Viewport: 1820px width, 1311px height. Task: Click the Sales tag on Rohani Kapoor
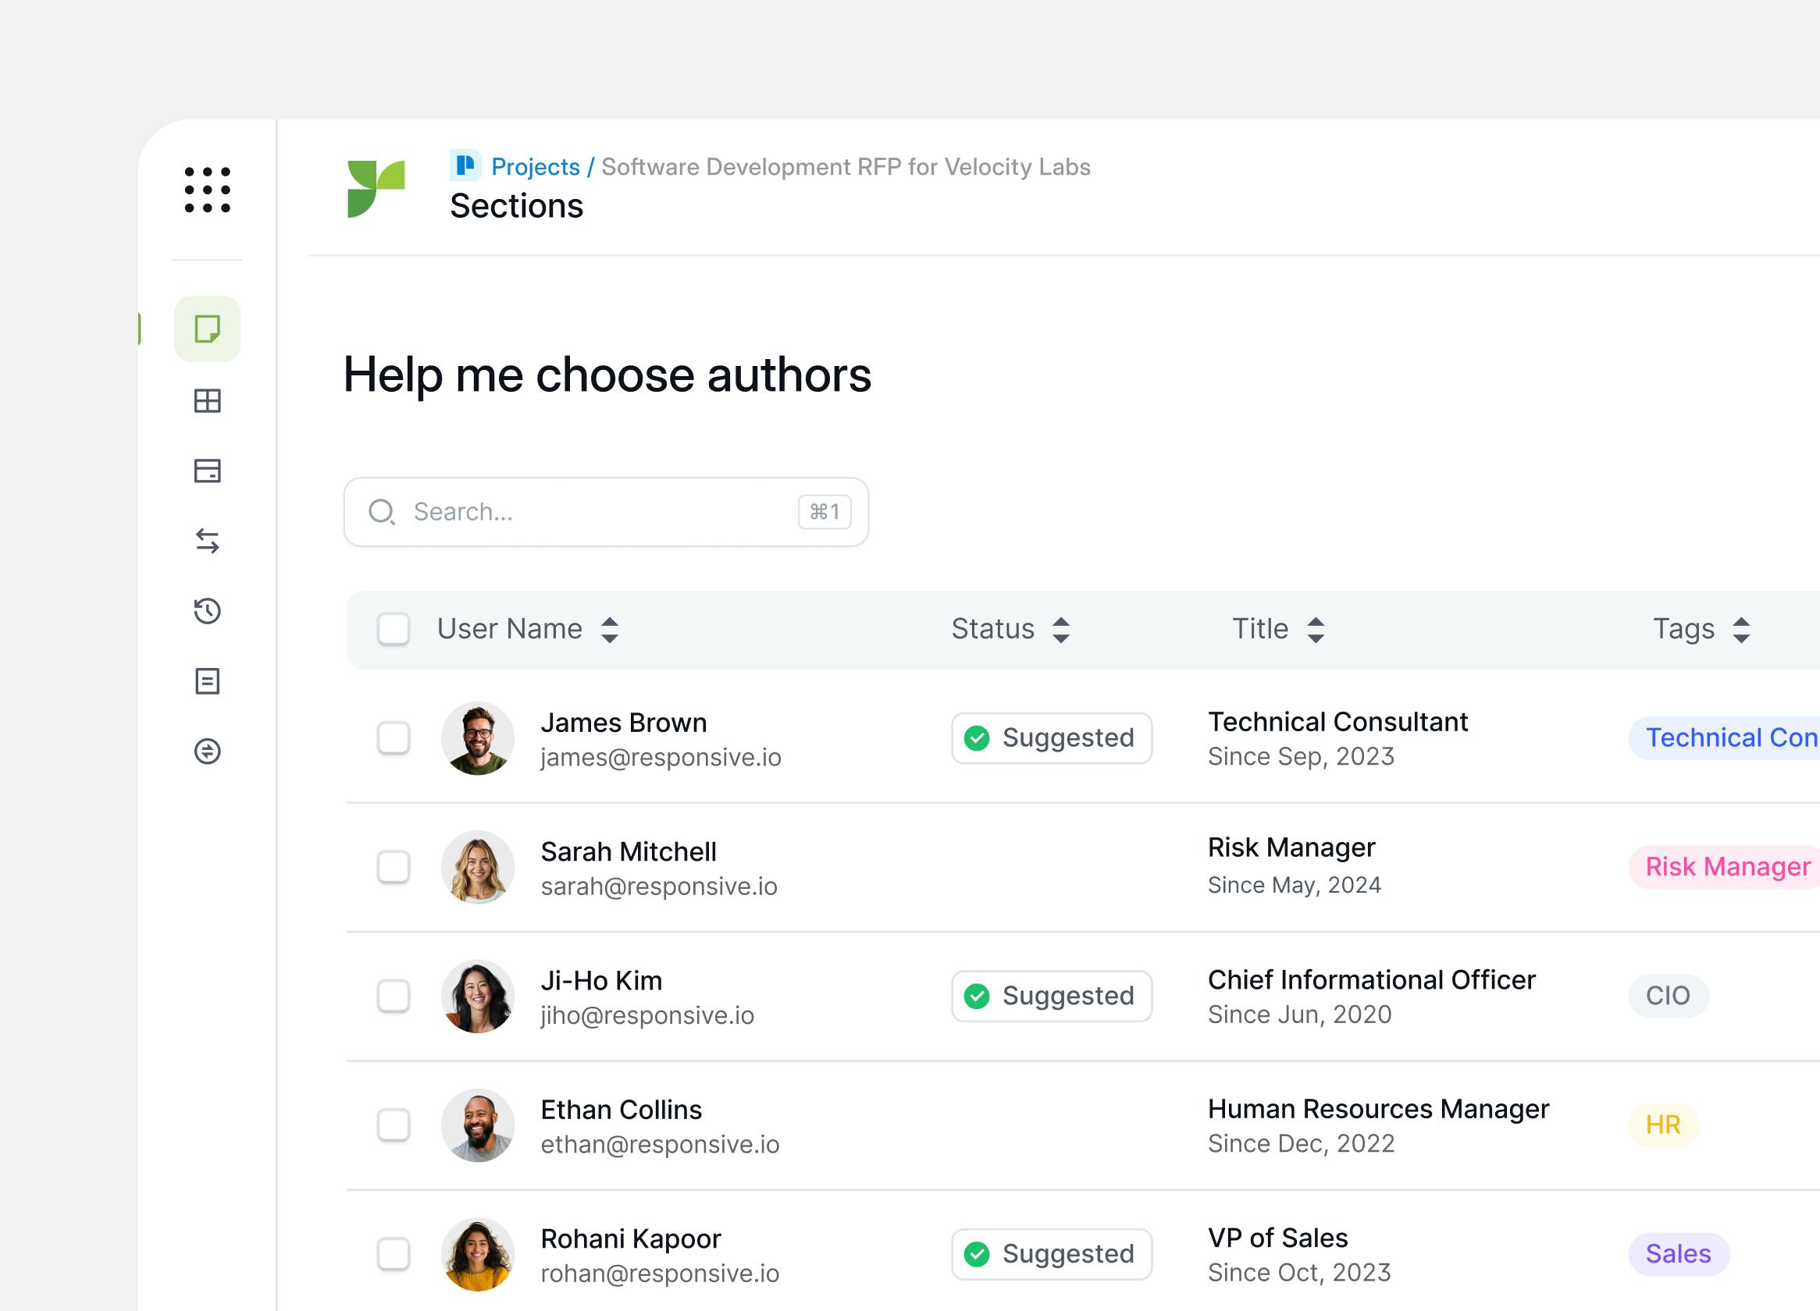(1678, 1254)
